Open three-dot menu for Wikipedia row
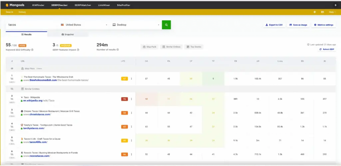This screenshot has height=166, width=341. point(131,99)
